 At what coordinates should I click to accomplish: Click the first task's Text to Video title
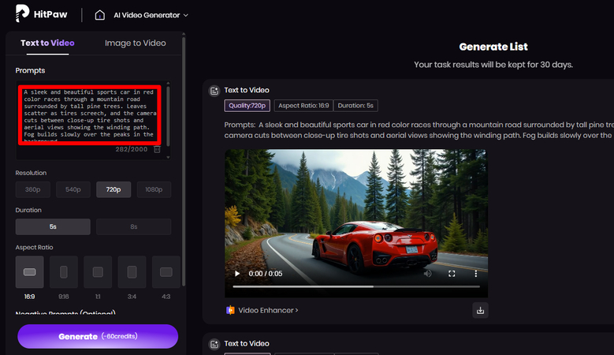pyautogui.click(x=247, y=90)
